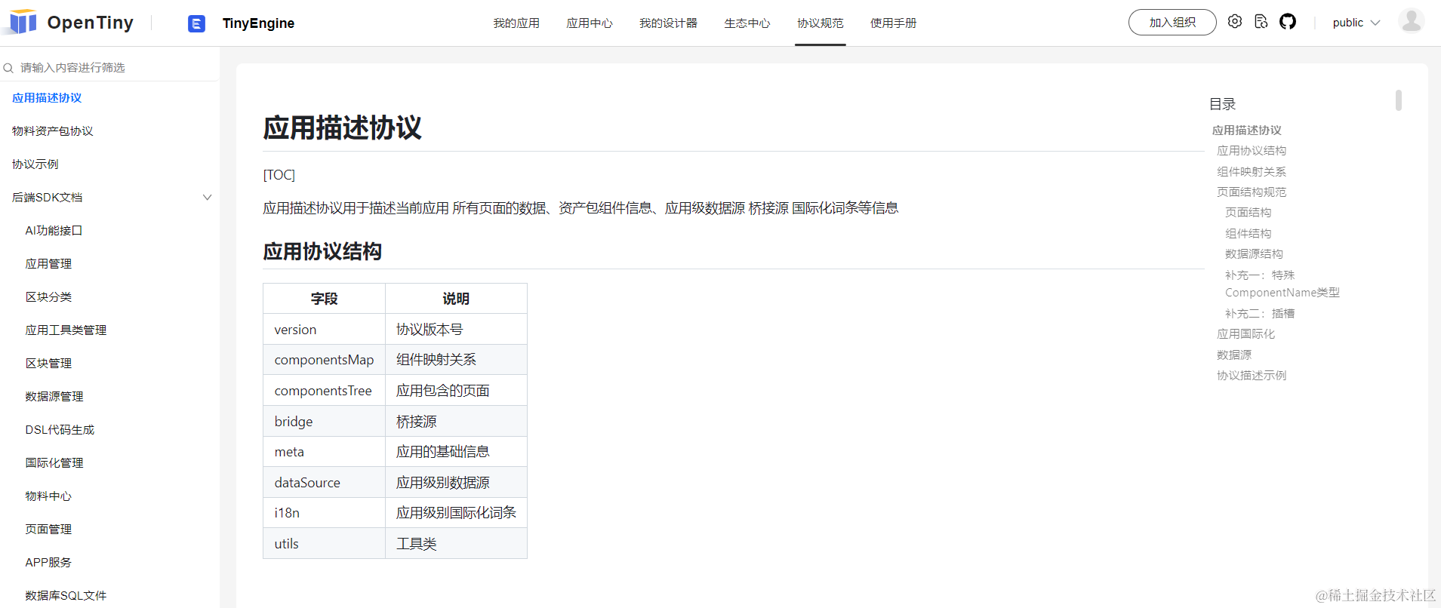
Task: Click the bridge table cell
Action: tap(324, 422)
